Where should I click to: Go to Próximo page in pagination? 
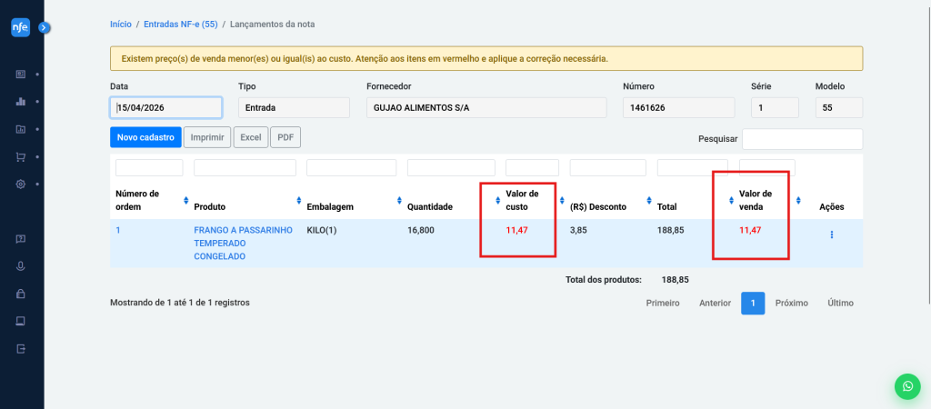point(791,304)
